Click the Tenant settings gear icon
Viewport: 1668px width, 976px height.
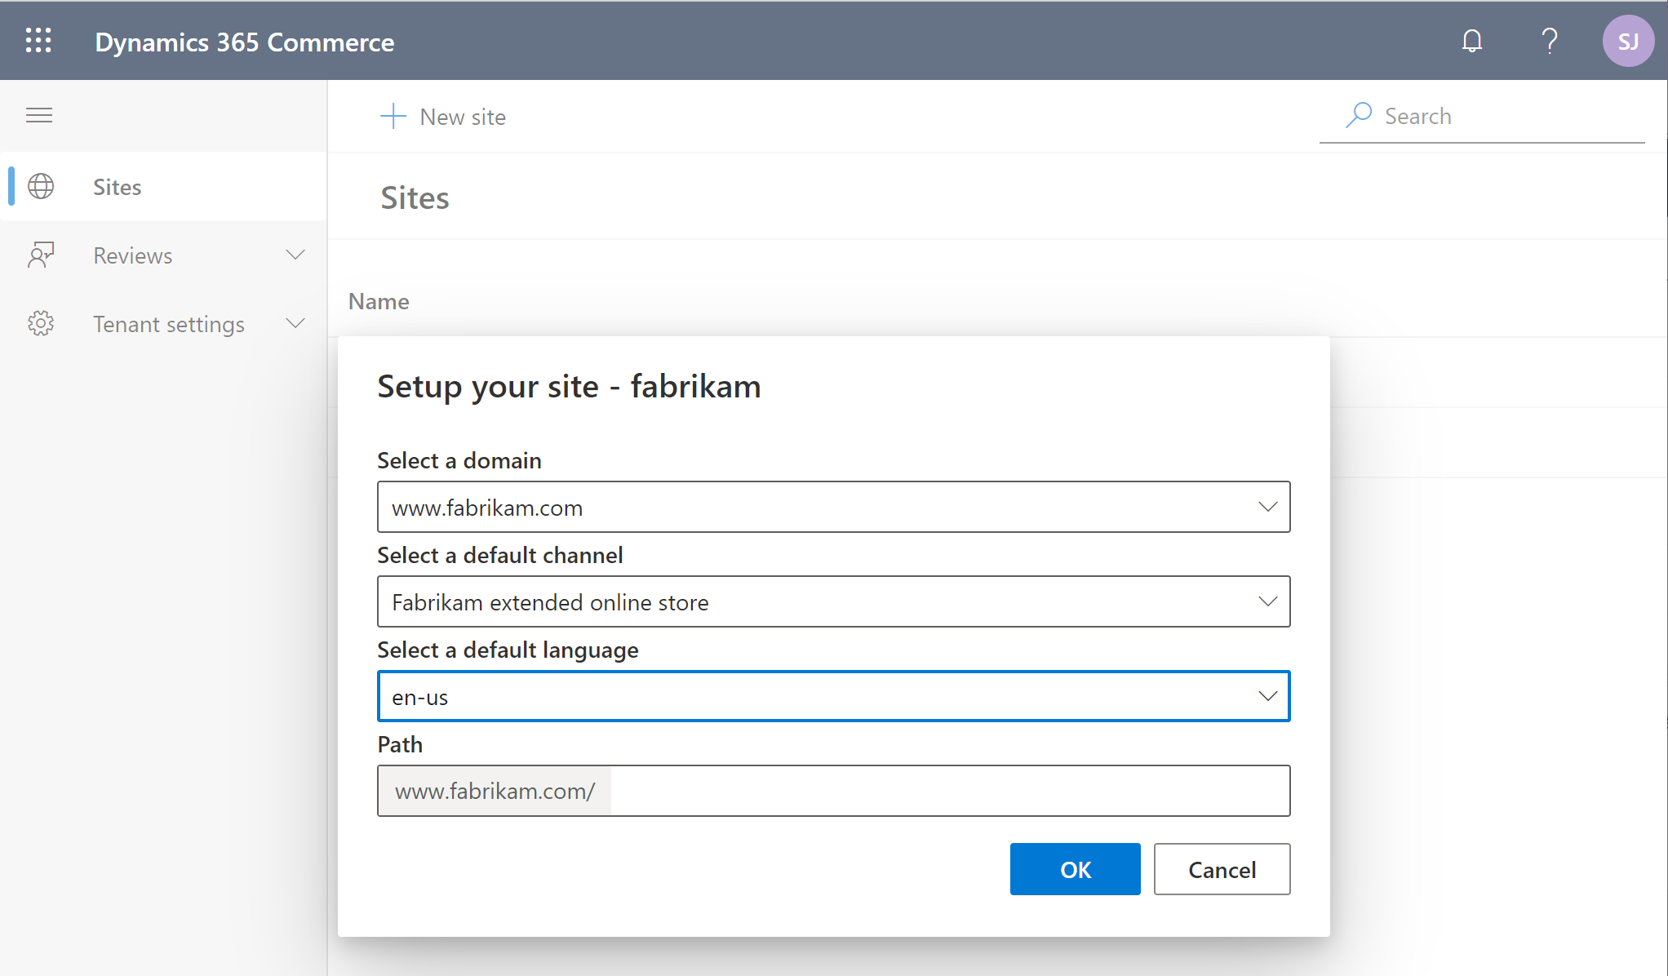tap(42, 324)
